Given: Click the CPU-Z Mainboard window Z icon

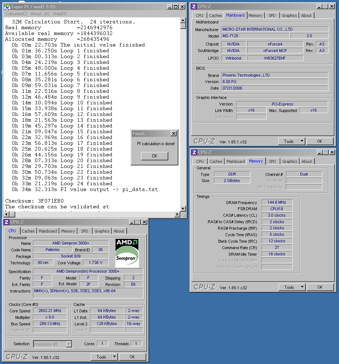Looking at the screenshot, I should coord(194,6).
